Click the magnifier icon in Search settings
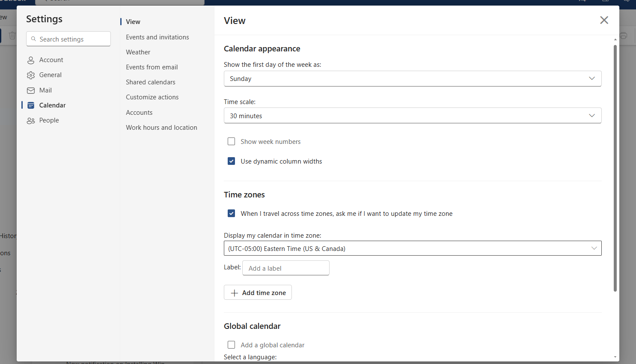This screenshot has height=364, width=636. pos(34,39)
